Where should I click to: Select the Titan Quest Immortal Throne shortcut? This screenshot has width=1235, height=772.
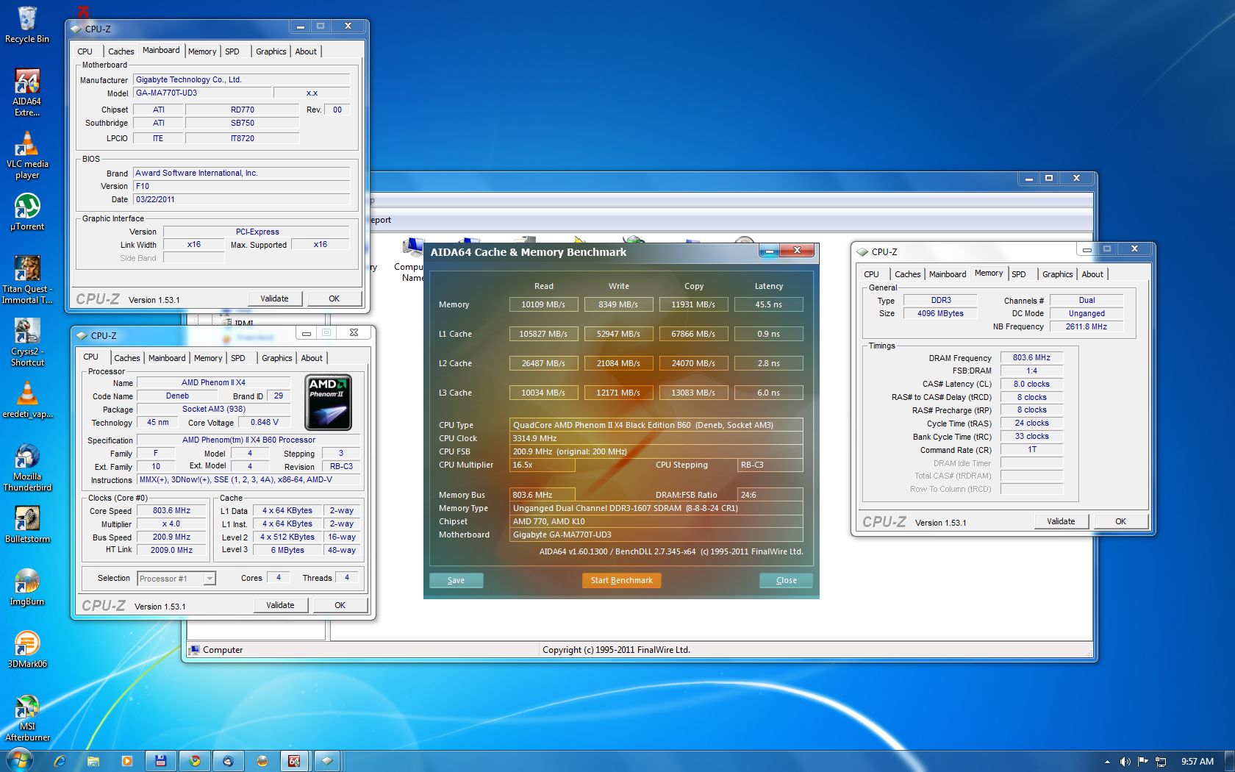pos(27,279)
